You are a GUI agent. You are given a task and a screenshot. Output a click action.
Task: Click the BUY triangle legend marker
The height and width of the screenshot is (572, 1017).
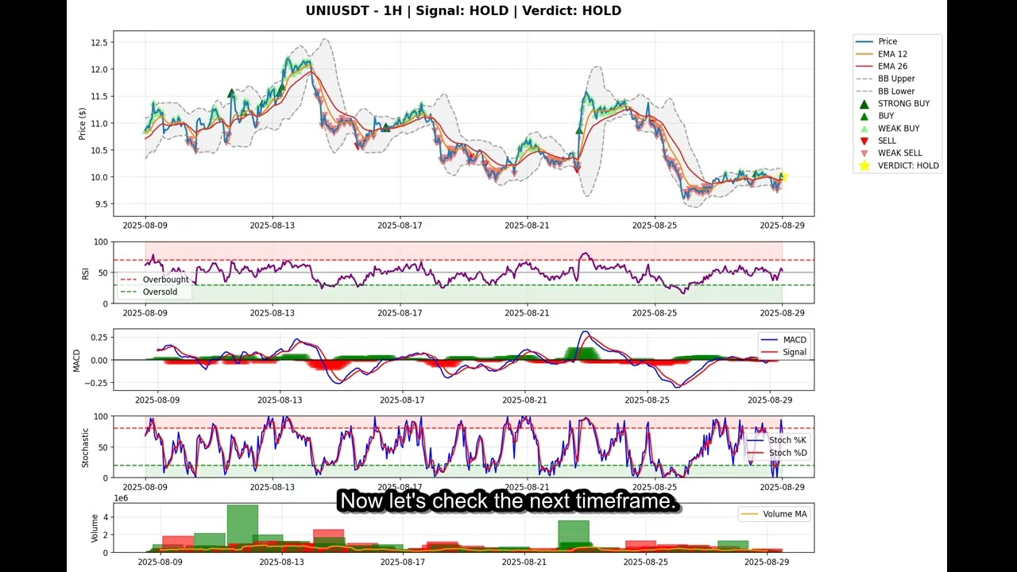coord(864,116)
